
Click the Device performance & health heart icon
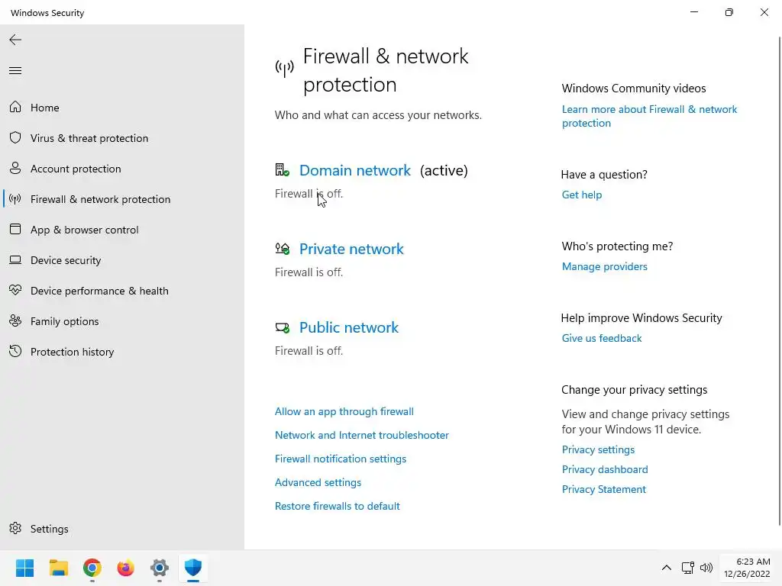(15, 291)
